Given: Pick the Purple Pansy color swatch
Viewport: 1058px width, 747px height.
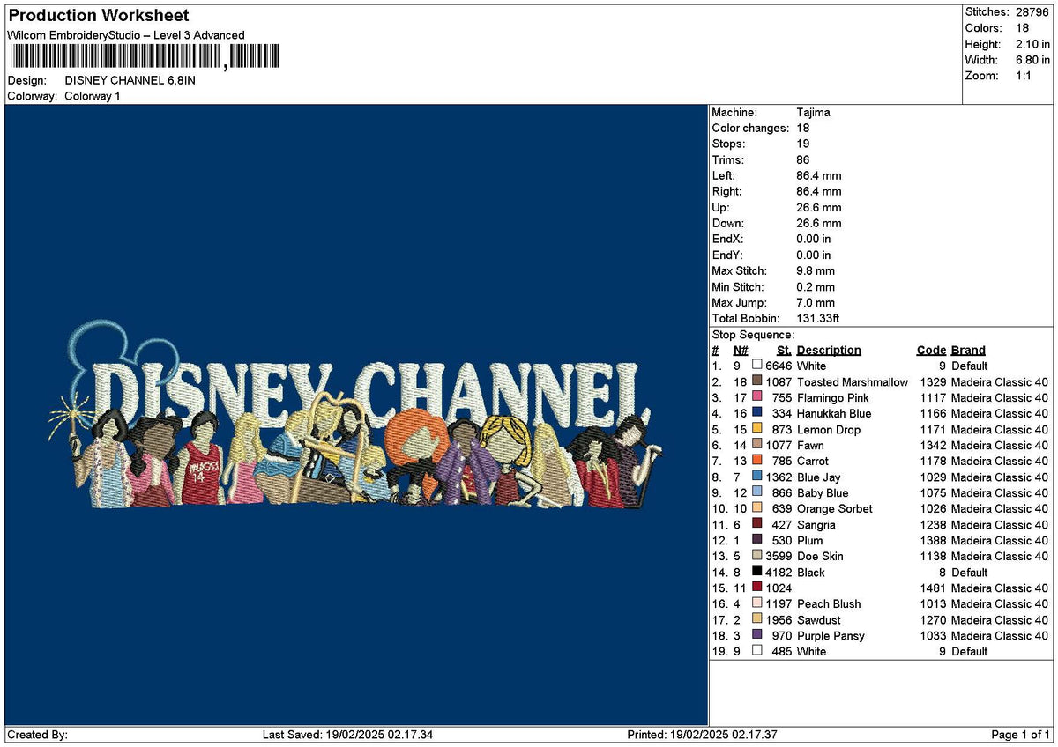Looking at the screenshot, I should coord(756,635).
